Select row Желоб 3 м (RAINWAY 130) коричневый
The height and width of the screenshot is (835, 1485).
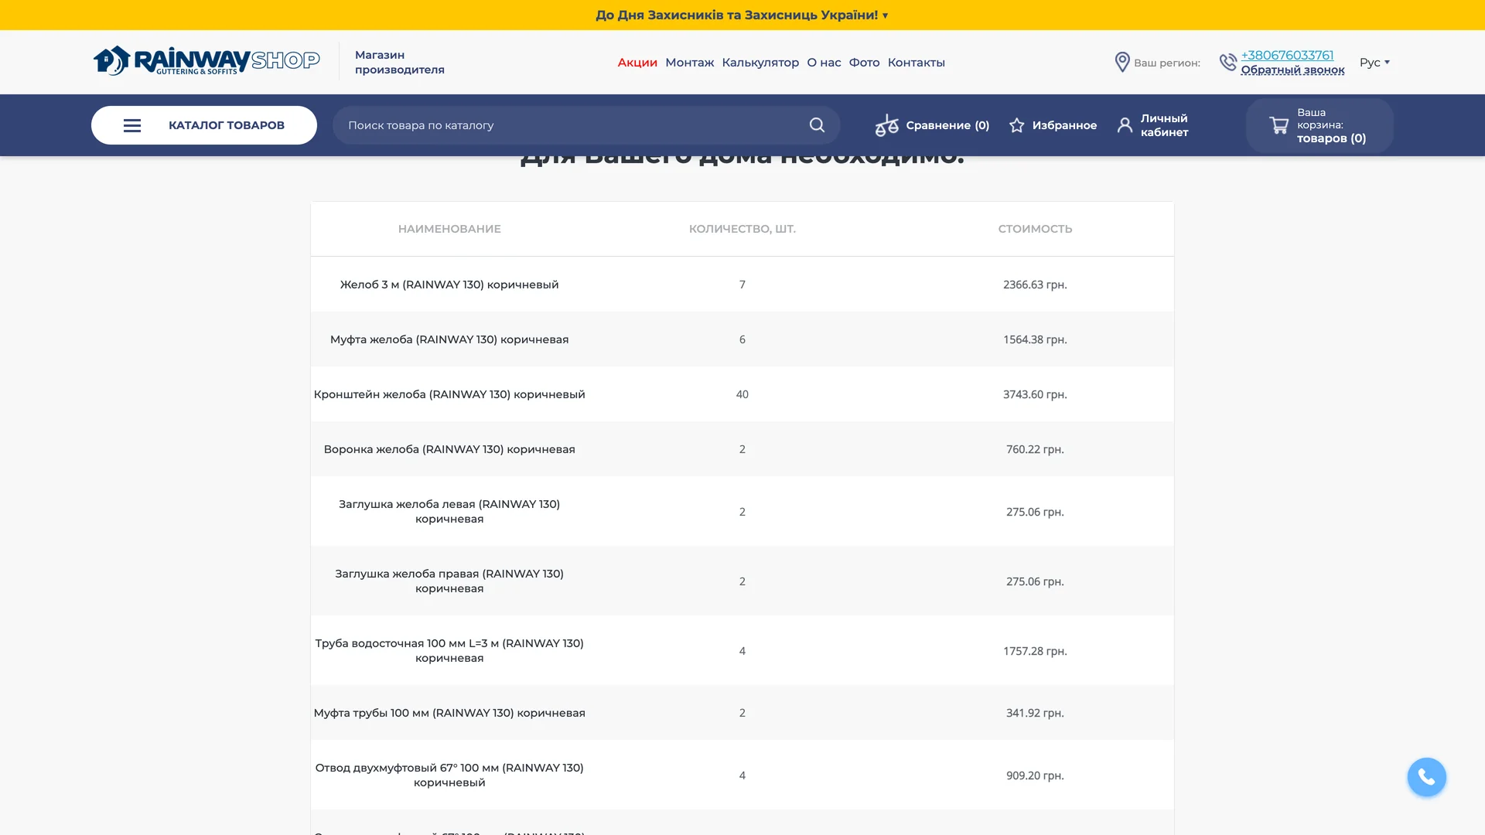(x=742, y=285)
